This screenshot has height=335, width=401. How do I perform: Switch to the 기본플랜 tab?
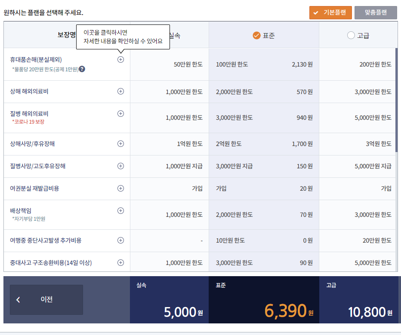click(x=330, y=12)
